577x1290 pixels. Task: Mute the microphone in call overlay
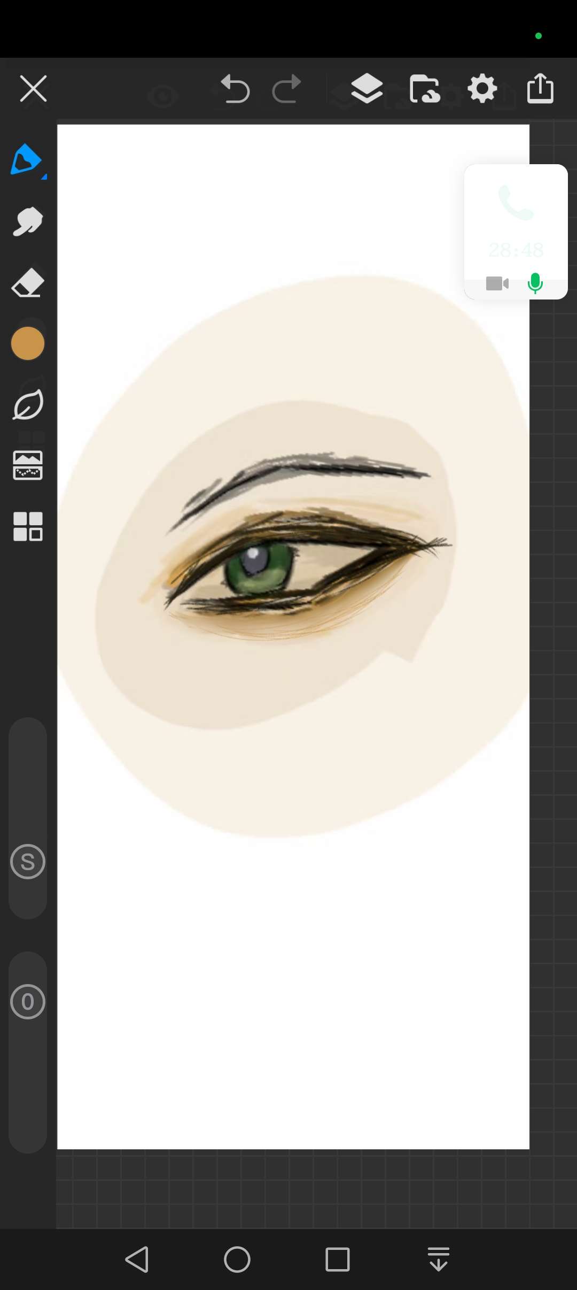pyautogui.click(x=535, y=283)
